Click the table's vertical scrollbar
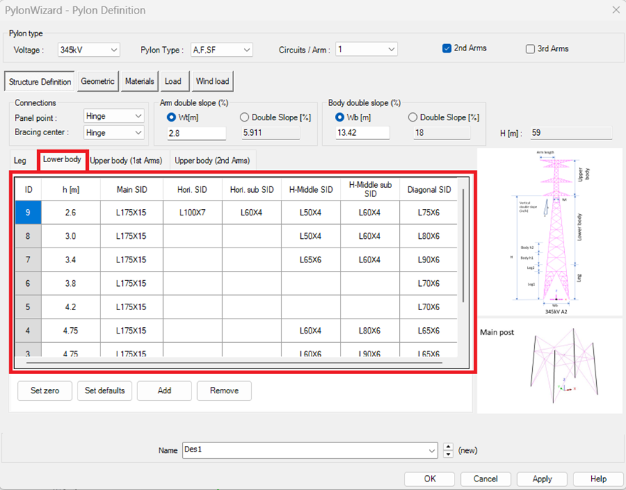626x490 pixels. pyautogui.click(x=463, y=245)
